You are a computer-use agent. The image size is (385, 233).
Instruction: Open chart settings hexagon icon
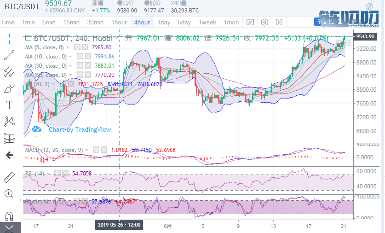tap(264, 23)
